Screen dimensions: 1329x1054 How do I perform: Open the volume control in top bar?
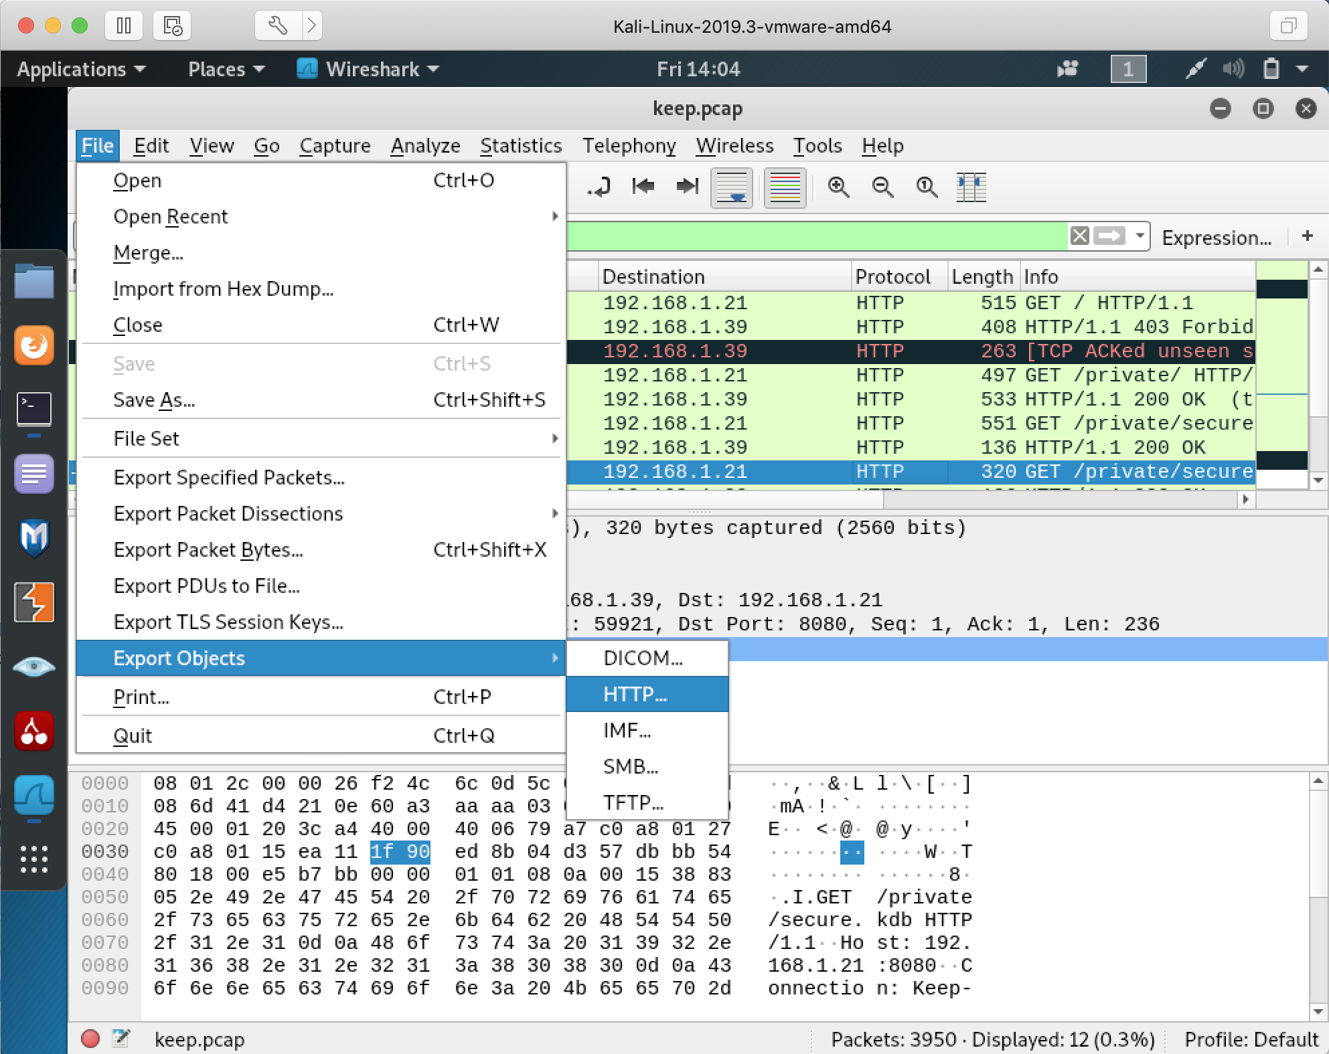coord(1233,69)
